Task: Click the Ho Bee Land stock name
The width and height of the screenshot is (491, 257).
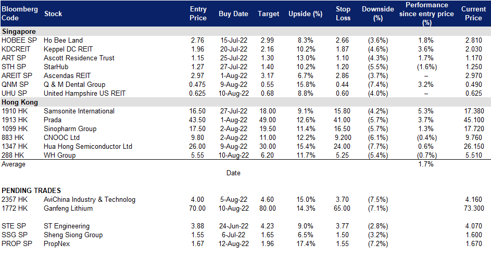Action: point(63,41)
